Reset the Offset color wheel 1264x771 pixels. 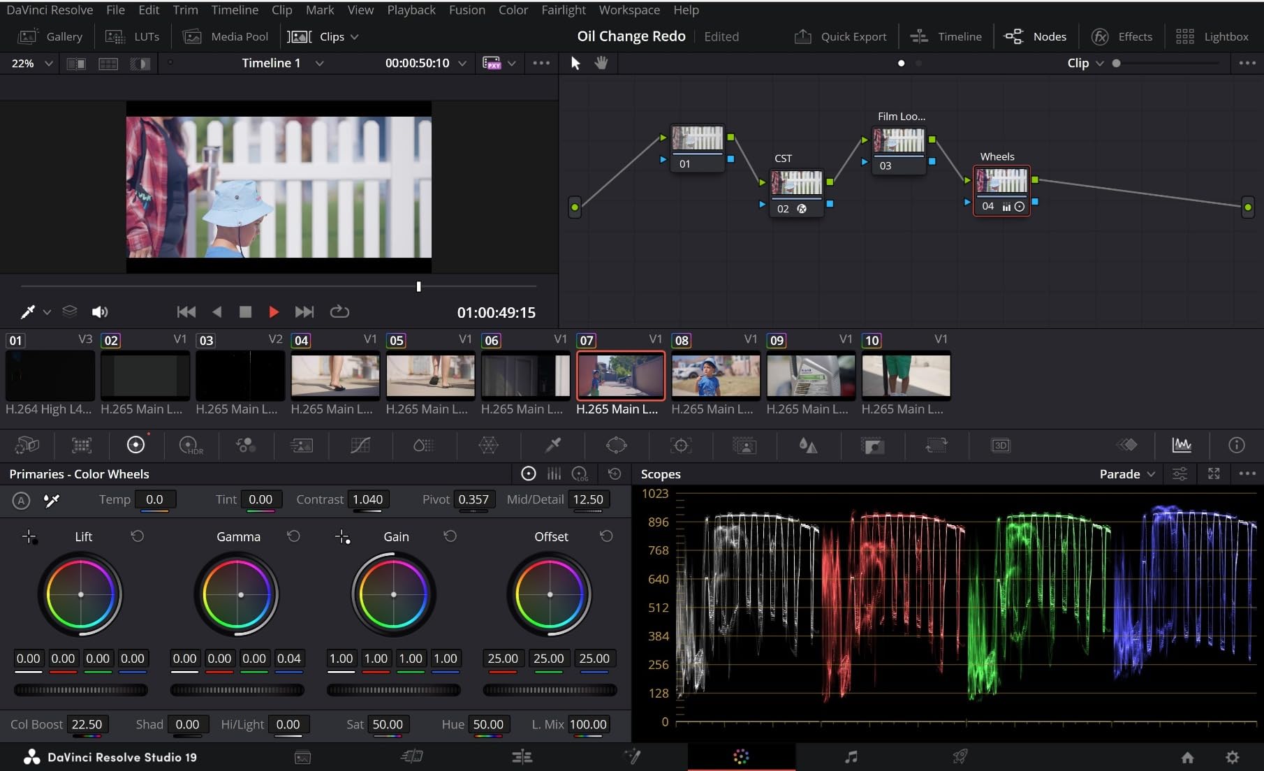606,536
